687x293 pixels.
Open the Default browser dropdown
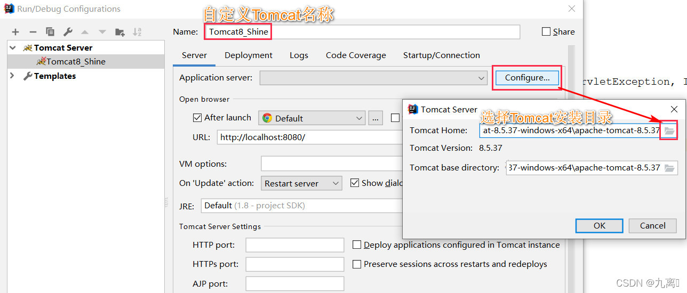[312, 118]
